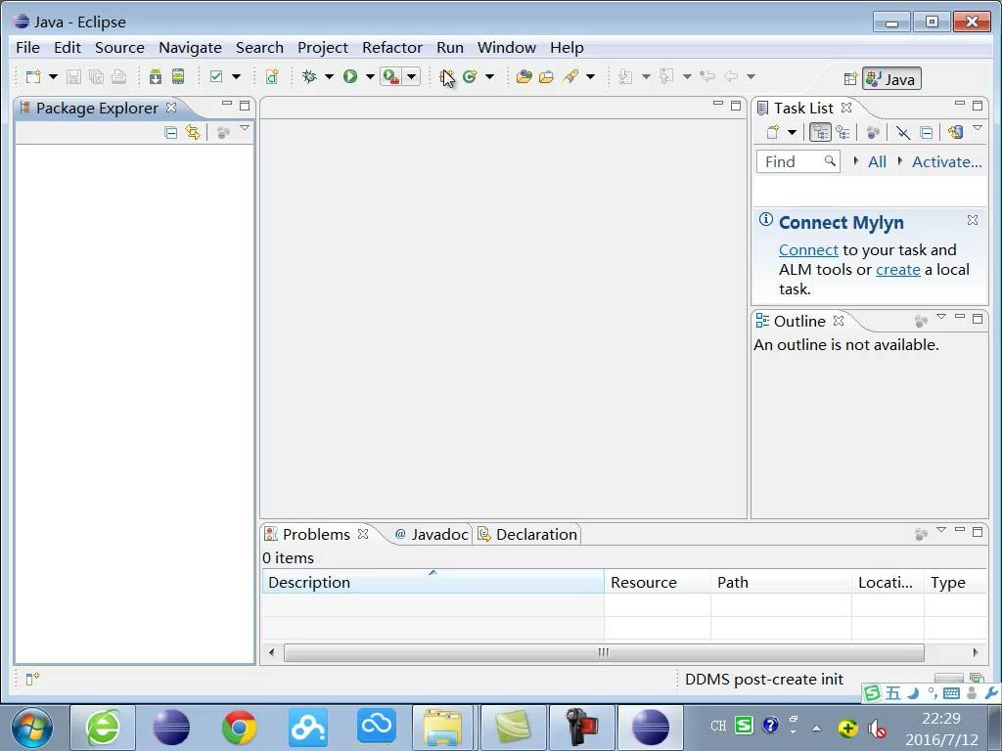Open Package Explorer view menu triangle

tap(245, 129)
